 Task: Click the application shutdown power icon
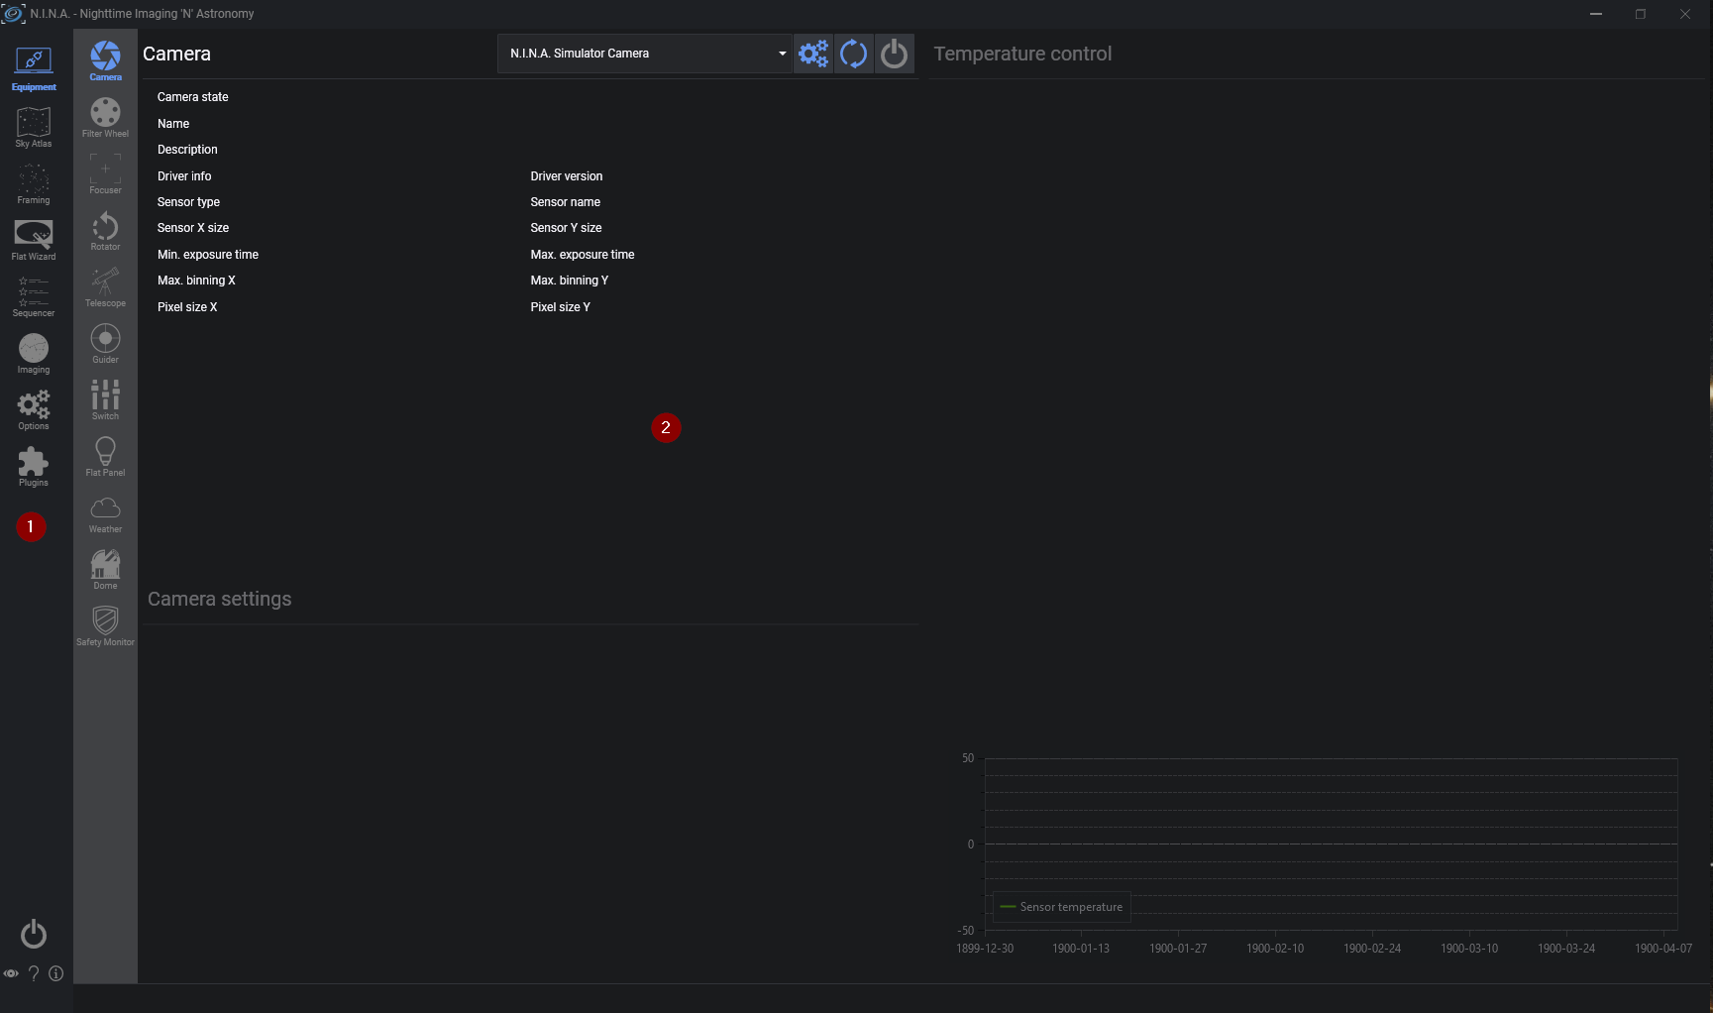[x=34, y=934]
